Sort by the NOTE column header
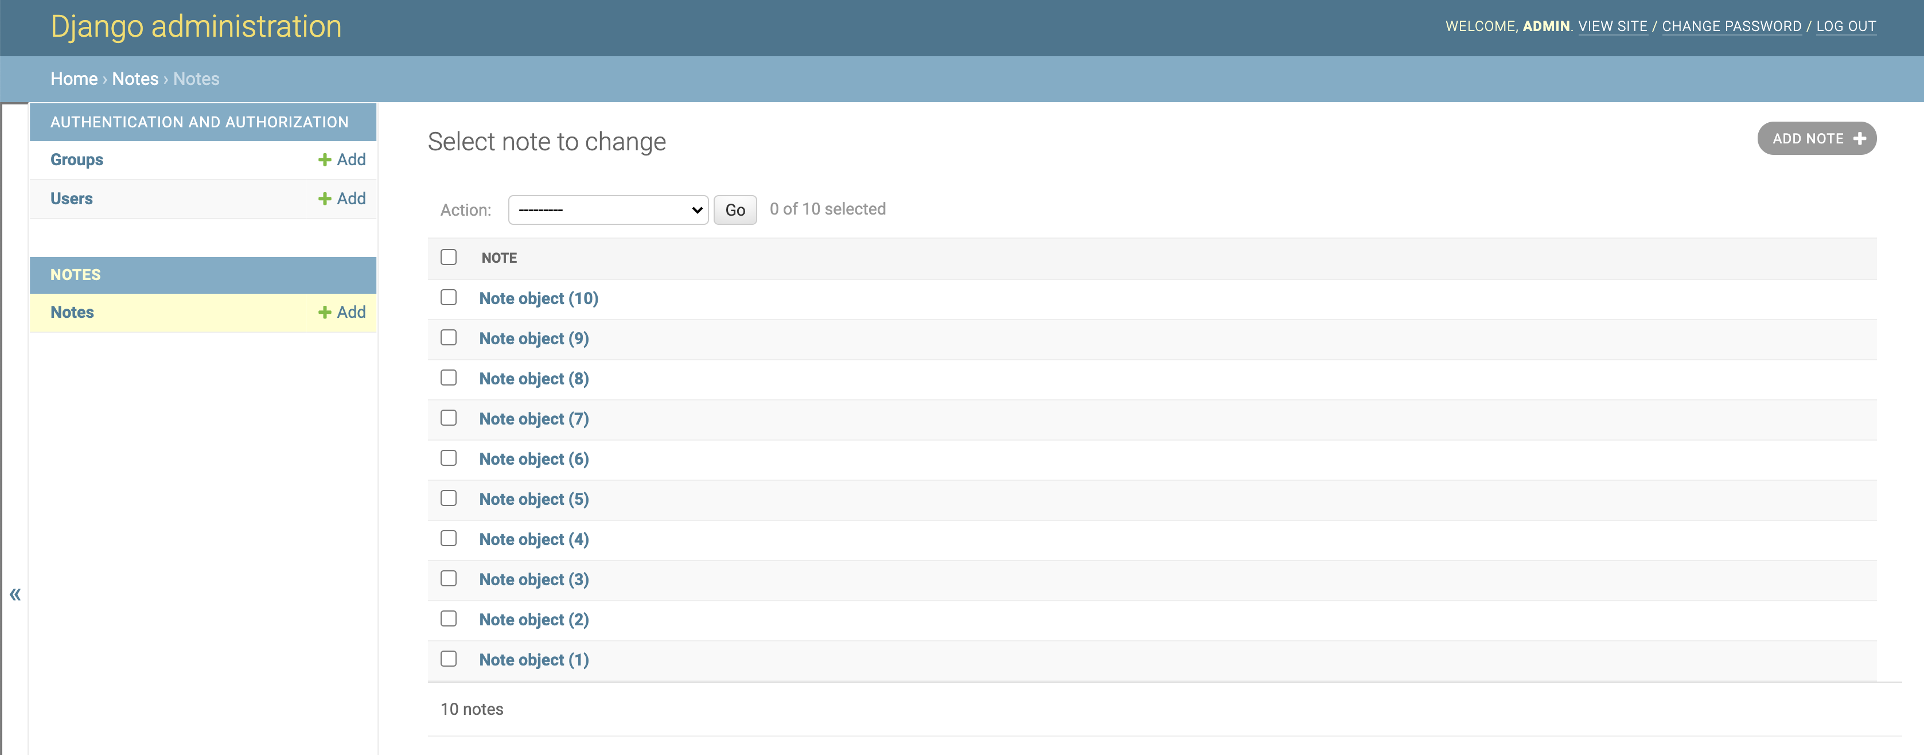This screenshot has width=1924, height=755. click(499, 258)
